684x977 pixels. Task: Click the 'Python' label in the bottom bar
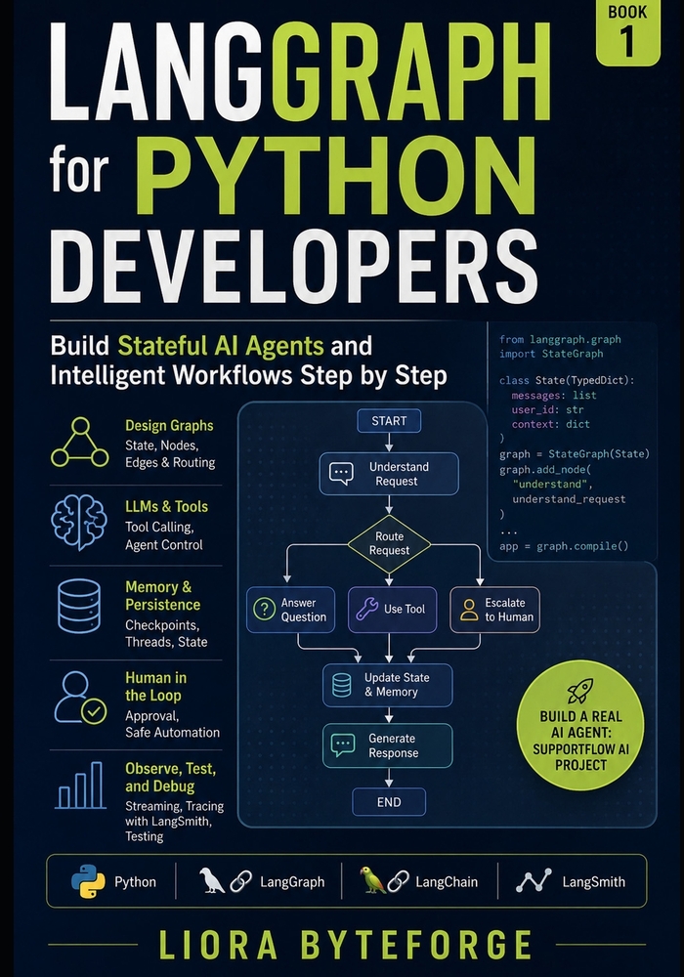[x=135, y=881]
